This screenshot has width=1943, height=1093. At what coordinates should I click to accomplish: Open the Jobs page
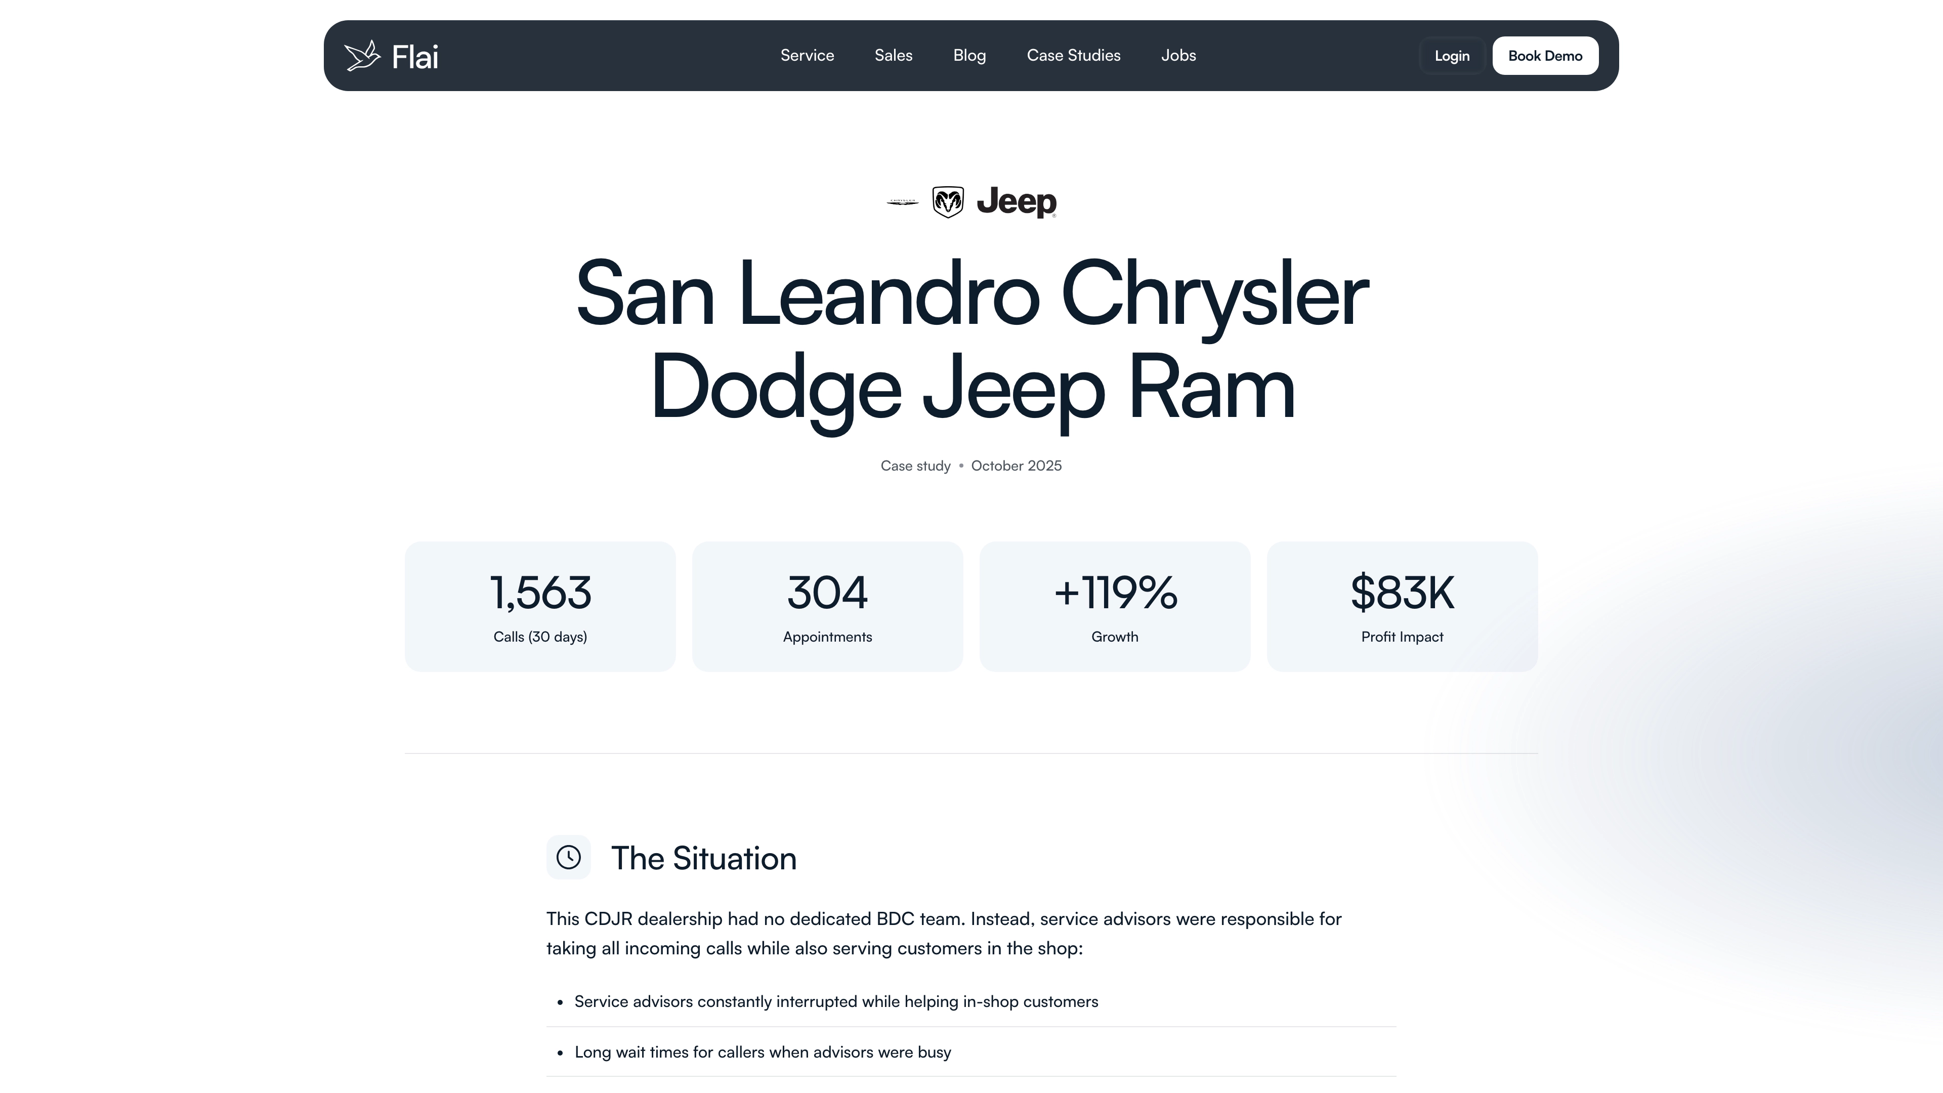[x=1178, y=55]
